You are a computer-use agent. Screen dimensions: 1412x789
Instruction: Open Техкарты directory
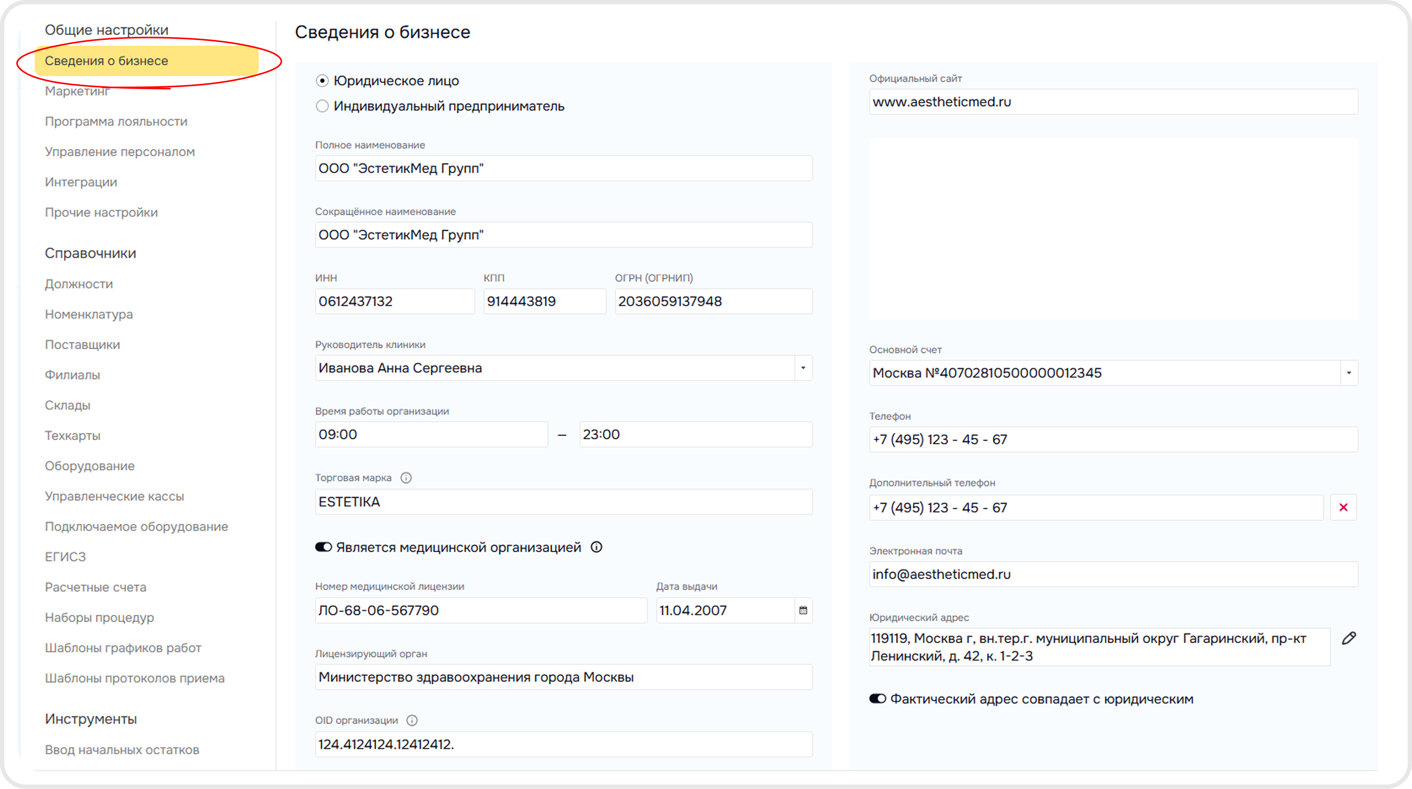point(73,435)
